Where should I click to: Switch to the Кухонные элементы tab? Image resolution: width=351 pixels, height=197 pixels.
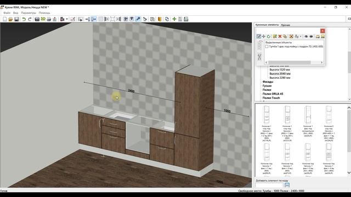pyautogui.click(x=267, y=25)
